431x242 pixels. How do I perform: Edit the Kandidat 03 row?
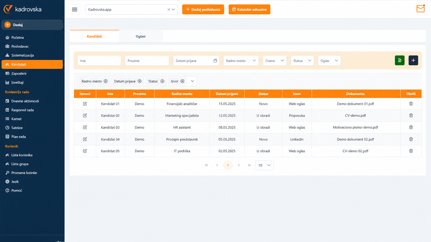tap(85, 127)
